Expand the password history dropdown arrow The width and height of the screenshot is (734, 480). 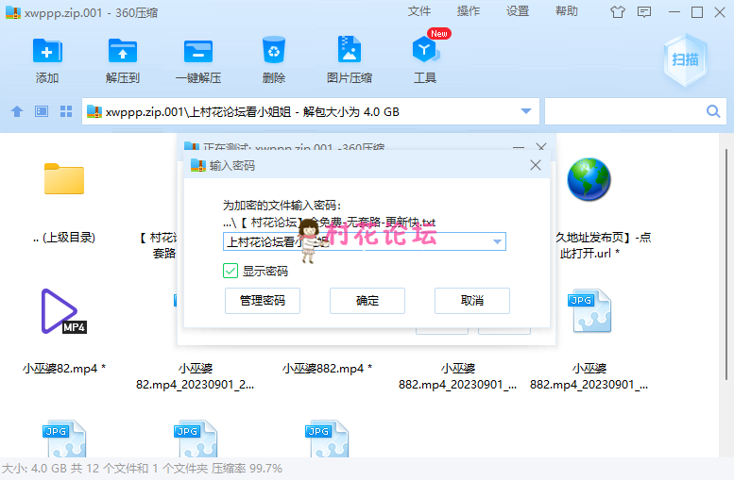(497, 241)
